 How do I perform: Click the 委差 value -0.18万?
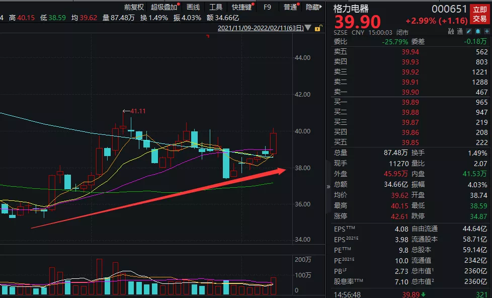(x=476, y=41)
